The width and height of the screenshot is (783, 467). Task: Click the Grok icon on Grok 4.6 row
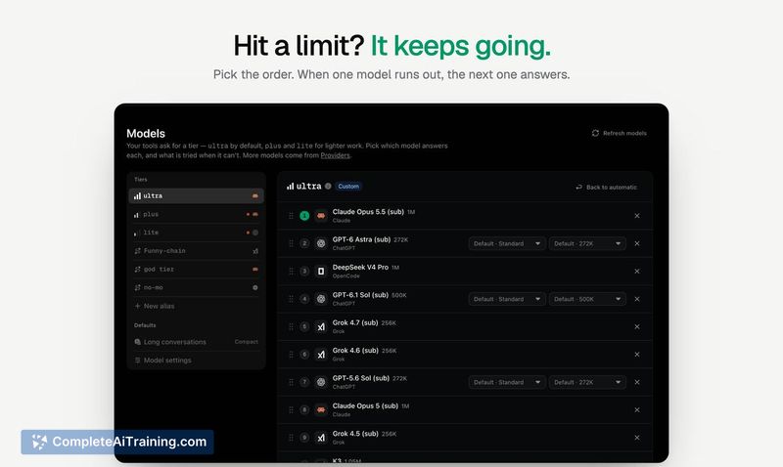point(321,355)
